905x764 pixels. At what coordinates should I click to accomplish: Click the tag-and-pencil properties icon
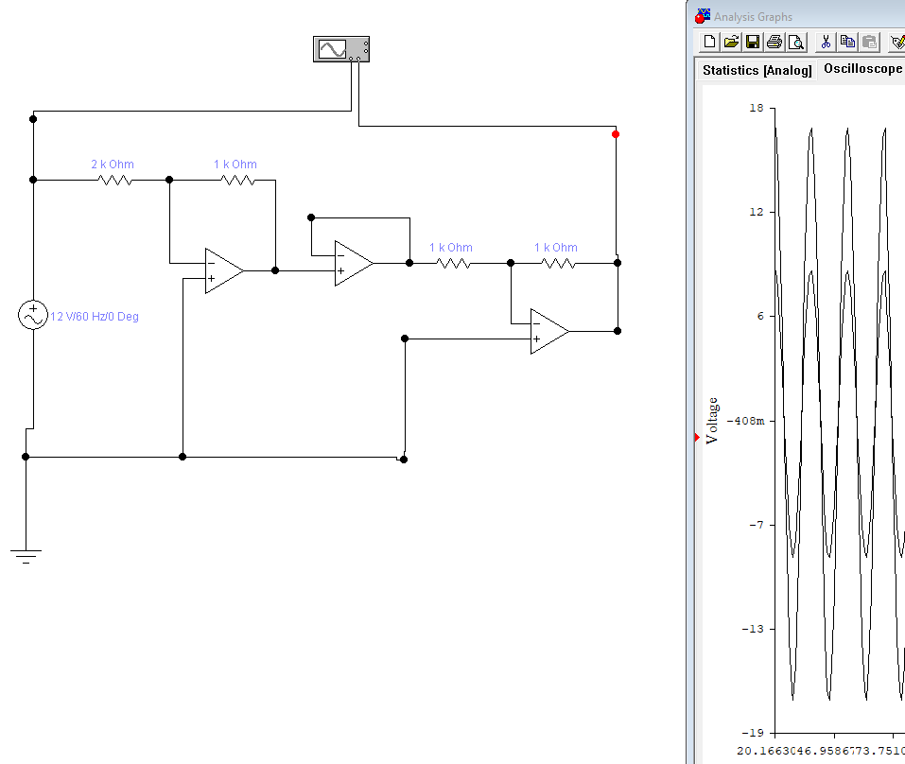[896, 42]
